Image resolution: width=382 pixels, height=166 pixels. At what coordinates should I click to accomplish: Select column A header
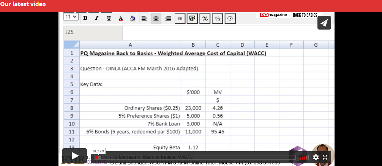130,45
